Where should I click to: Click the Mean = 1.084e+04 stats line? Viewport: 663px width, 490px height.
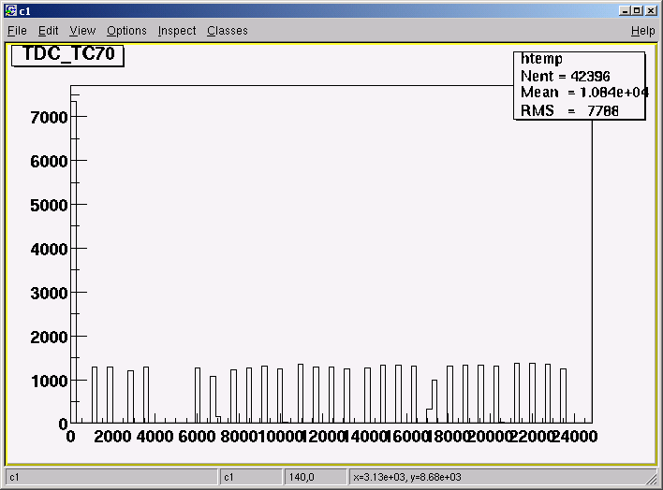tap(584, 93)
